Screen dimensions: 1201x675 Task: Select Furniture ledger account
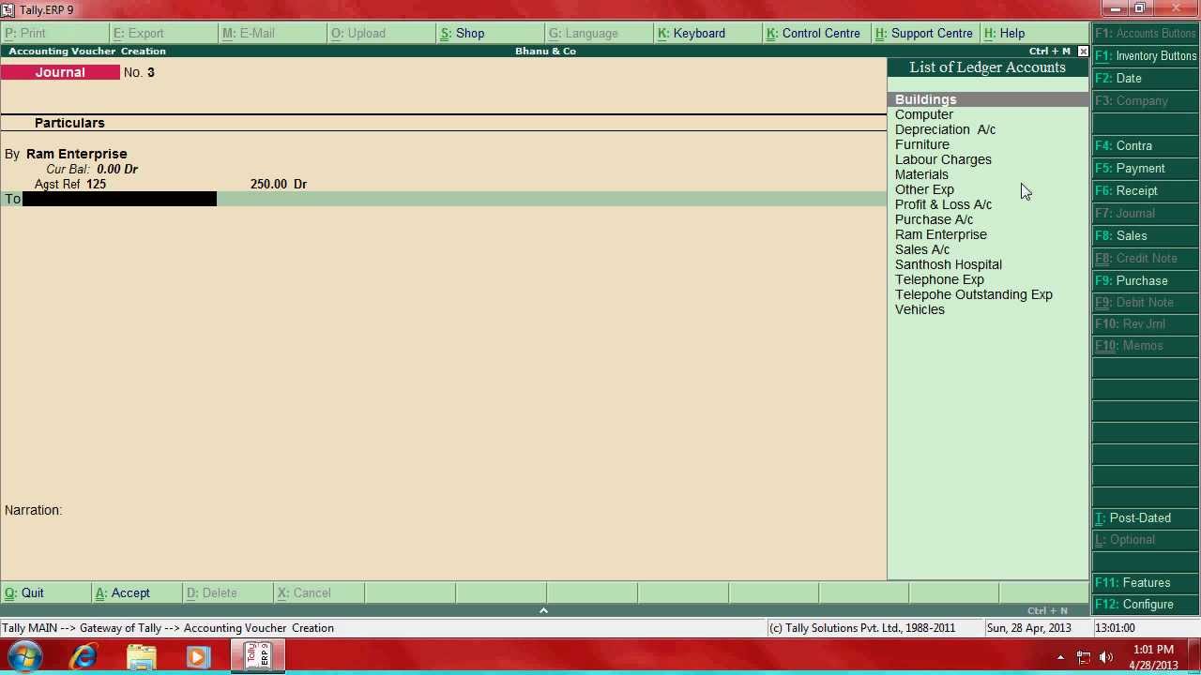coord(922,144)
